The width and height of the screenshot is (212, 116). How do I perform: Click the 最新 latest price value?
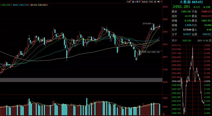point(186,12)
